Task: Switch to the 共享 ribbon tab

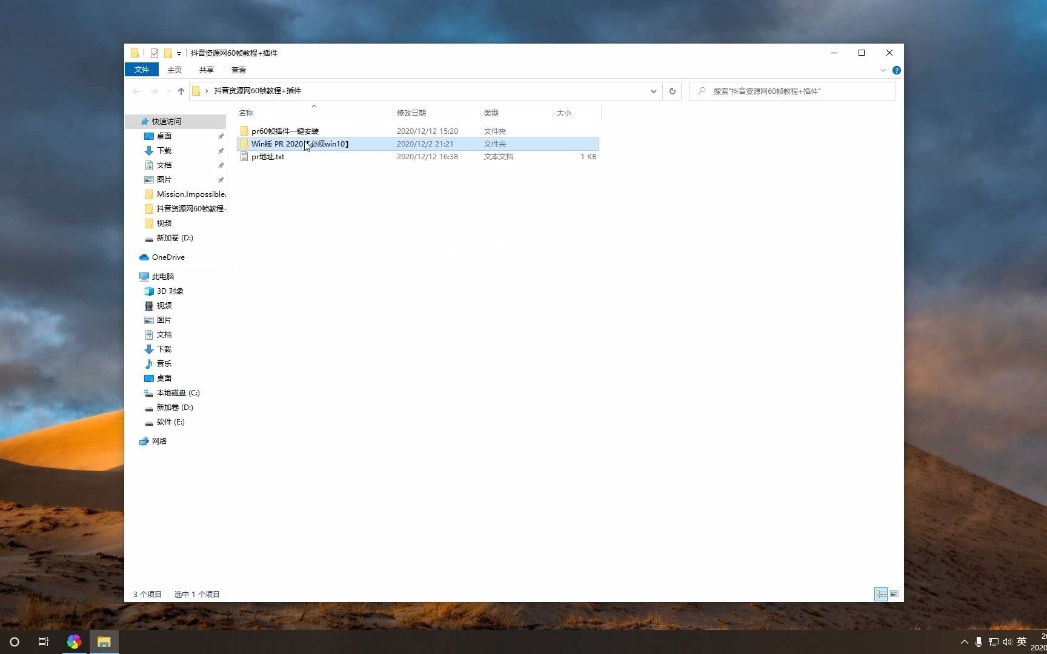Action: (x=207, y=70)
